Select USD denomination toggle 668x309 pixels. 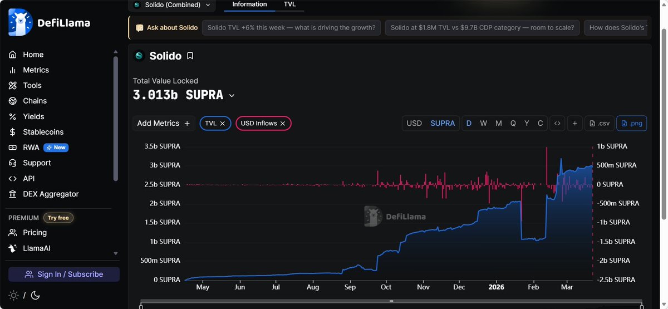pyautogui.click(x=414, y=123)
